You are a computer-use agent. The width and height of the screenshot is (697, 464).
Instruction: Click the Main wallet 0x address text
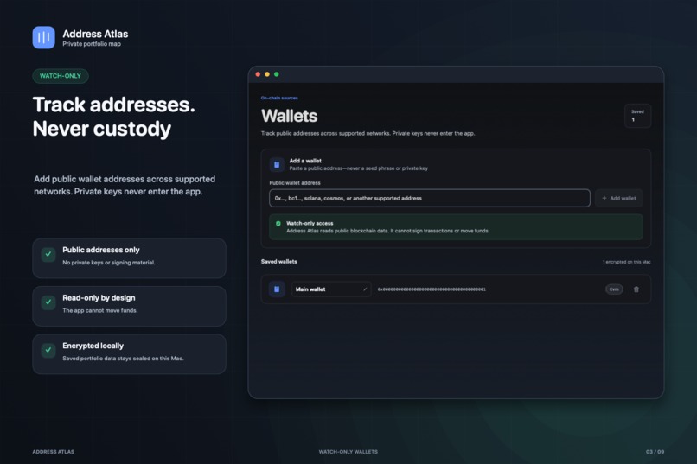click(x=432, y=289)
